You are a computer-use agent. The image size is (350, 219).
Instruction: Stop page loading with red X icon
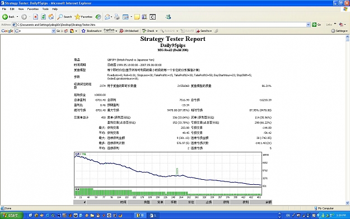point(35,17)
